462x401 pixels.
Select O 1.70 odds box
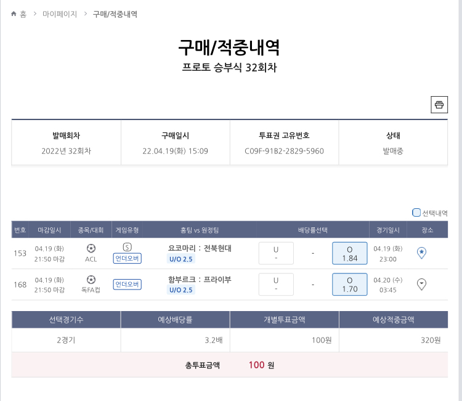(x=349, y=285)
